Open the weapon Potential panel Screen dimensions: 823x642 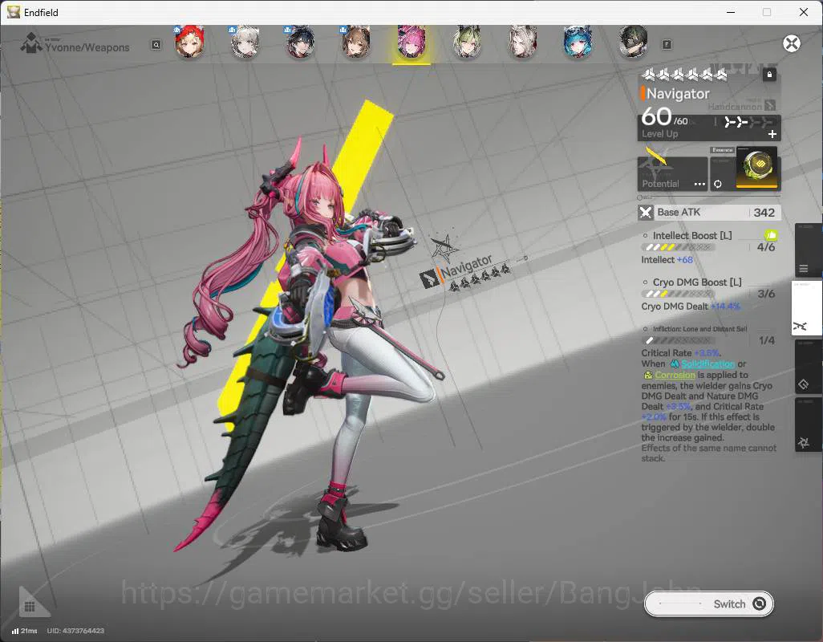click(672, 173)
